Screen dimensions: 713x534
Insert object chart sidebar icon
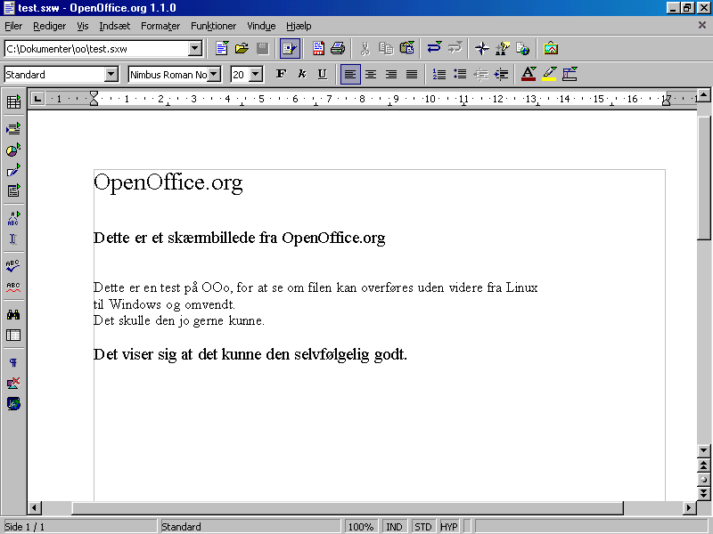pos(13,150)
